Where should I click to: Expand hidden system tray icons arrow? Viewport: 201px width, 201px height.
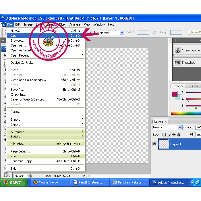pyautogui.click(x=193, y=182)
